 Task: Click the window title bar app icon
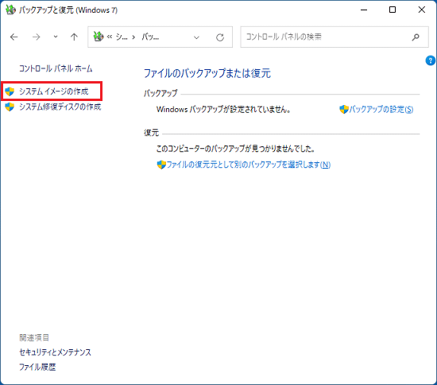[10, 10]
